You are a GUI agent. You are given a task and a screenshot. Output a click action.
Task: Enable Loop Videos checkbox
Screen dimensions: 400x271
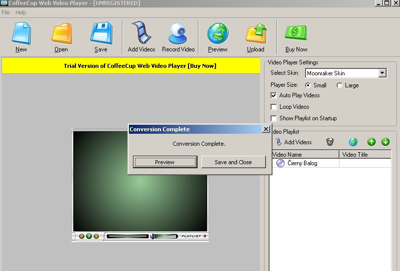(x=273, y=107)
